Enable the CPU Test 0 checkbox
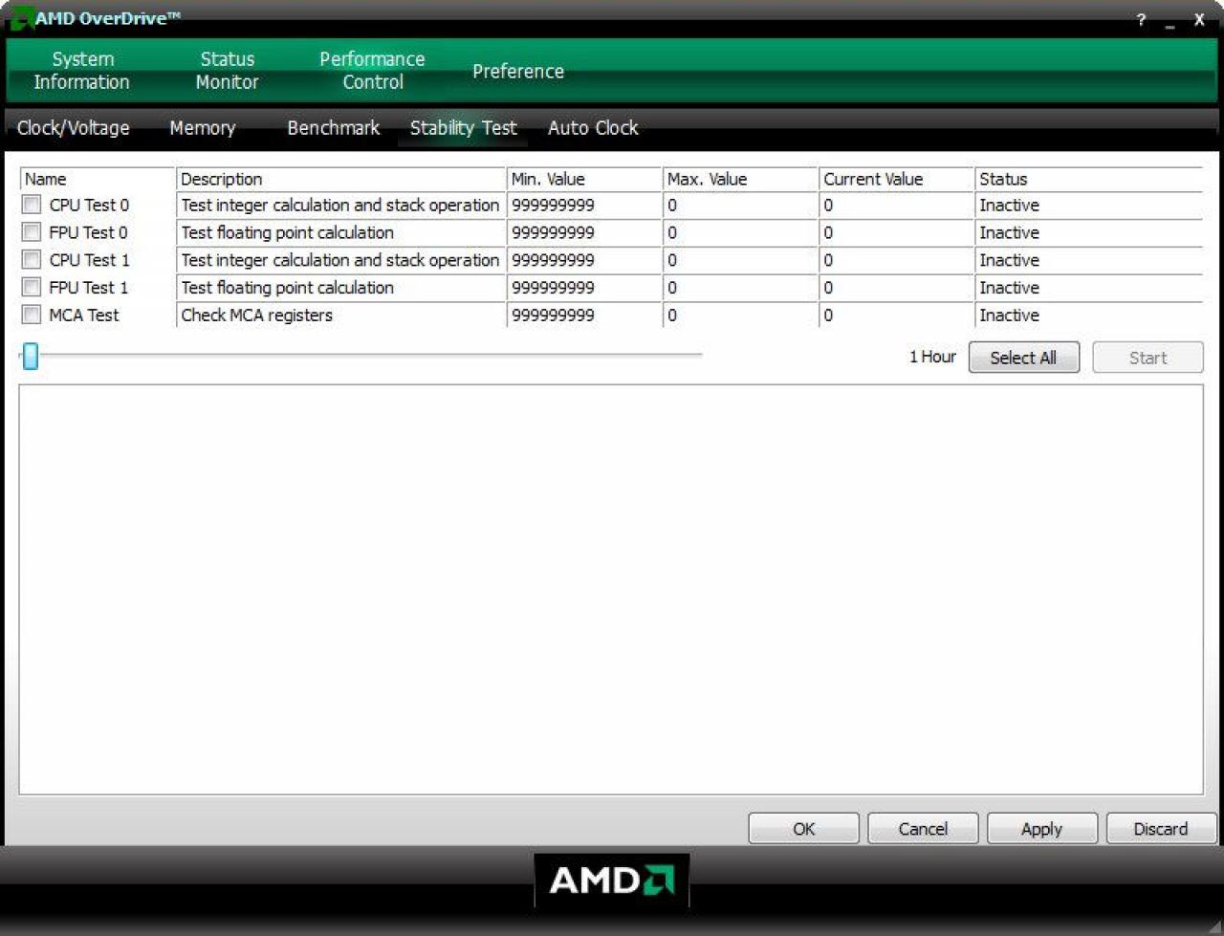The image size is (1224, 936). 32,205
